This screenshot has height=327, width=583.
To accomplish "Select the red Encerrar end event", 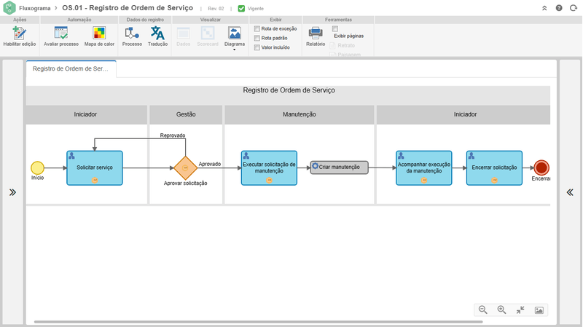I will click(541, 168).
